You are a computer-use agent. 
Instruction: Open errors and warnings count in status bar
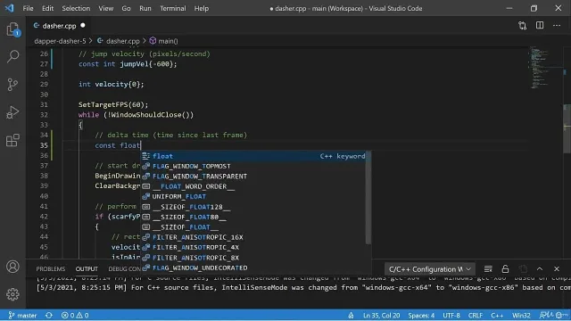(75, 315)
